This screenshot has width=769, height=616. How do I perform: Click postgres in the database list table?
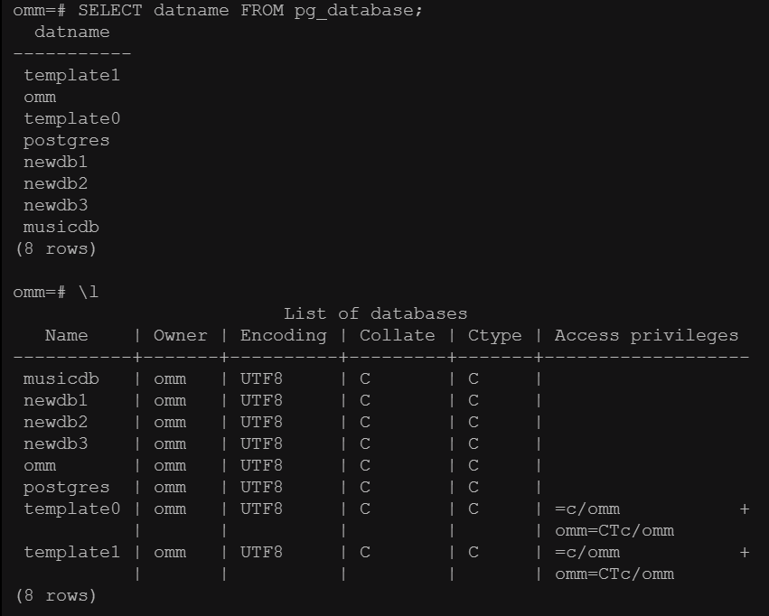66,488
